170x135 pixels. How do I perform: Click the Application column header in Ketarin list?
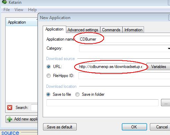pos(22,22)
